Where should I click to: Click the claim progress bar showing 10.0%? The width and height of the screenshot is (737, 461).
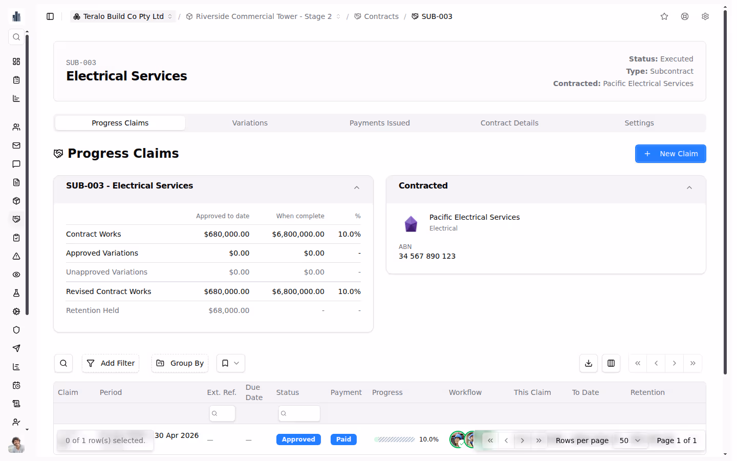(x=395, y=439)
